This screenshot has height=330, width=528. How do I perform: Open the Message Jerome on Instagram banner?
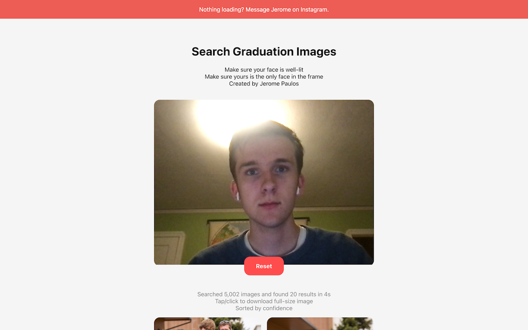tap(264, 9)
